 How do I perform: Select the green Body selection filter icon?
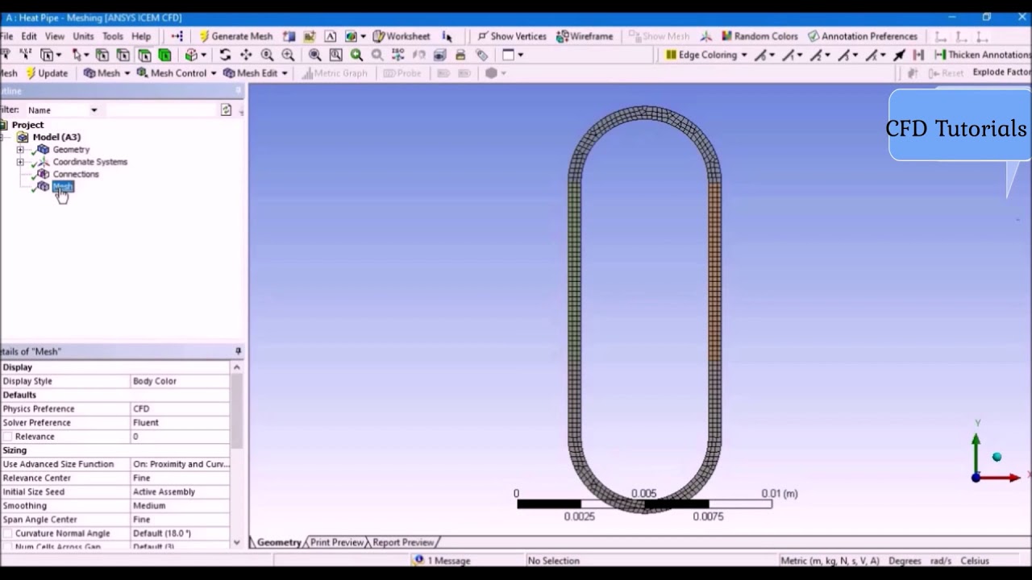[x=164, y=55]
